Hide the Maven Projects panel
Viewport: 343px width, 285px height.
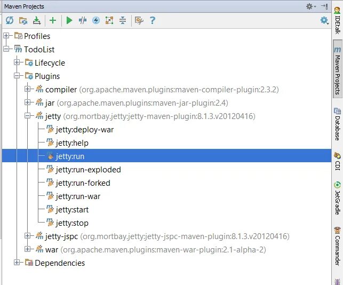pos(324,6)
